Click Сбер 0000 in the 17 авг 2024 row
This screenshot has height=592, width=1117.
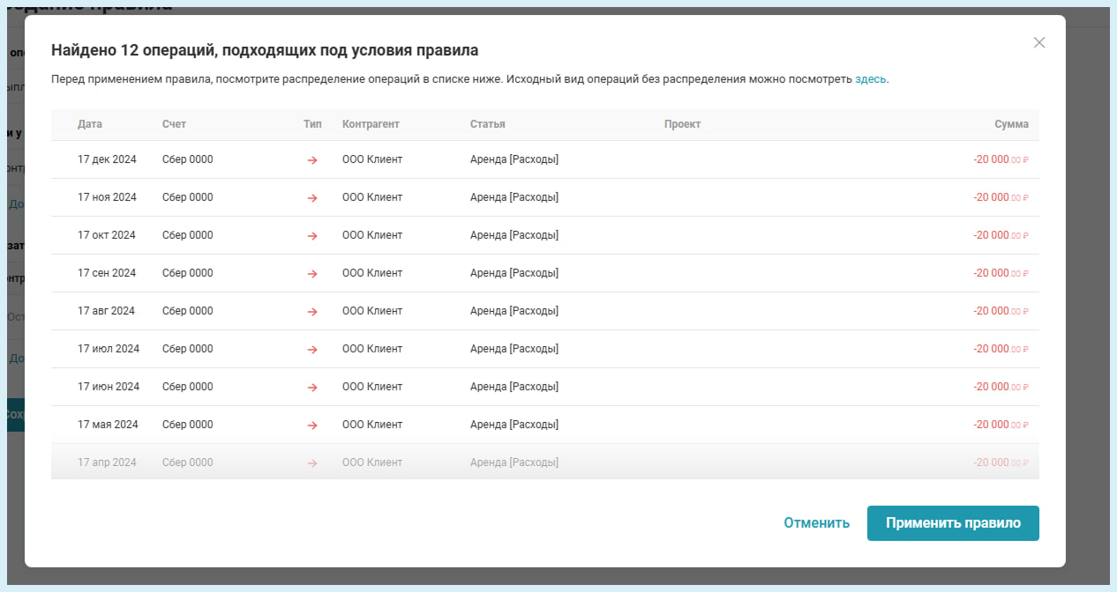pyautogui.click(x=188, y=311)
